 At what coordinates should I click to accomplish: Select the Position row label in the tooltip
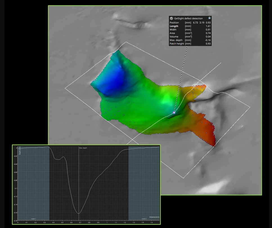click(174, 23)
